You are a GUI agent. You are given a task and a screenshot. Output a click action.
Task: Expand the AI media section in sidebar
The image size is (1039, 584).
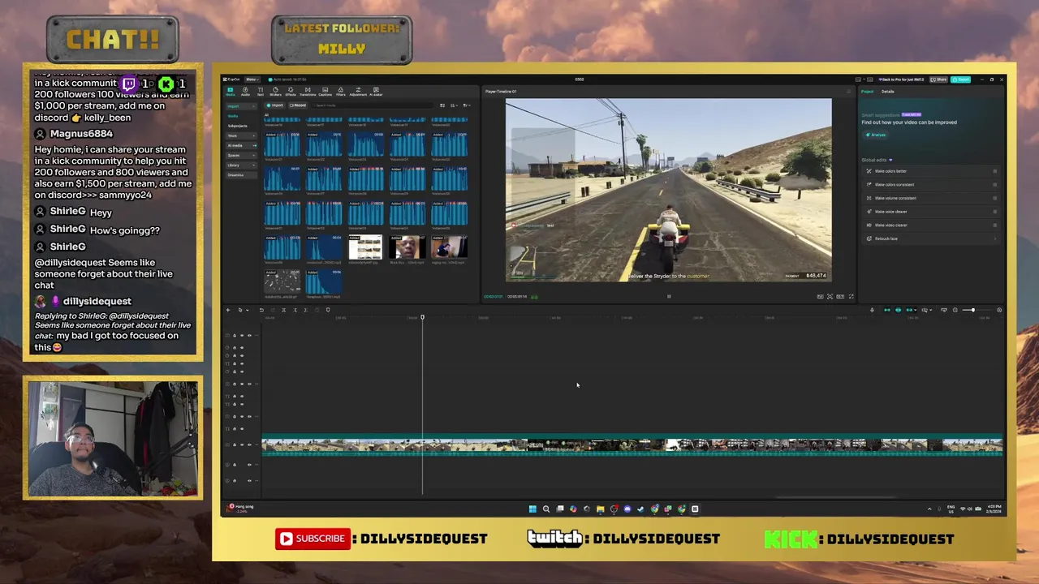[241, 145]
